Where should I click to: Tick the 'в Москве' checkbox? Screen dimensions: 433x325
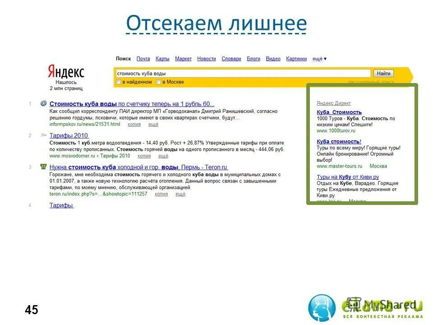click(158, 82)
